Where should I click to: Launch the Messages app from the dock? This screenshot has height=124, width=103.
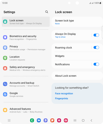pyautogui.click(x=39, y=120)
